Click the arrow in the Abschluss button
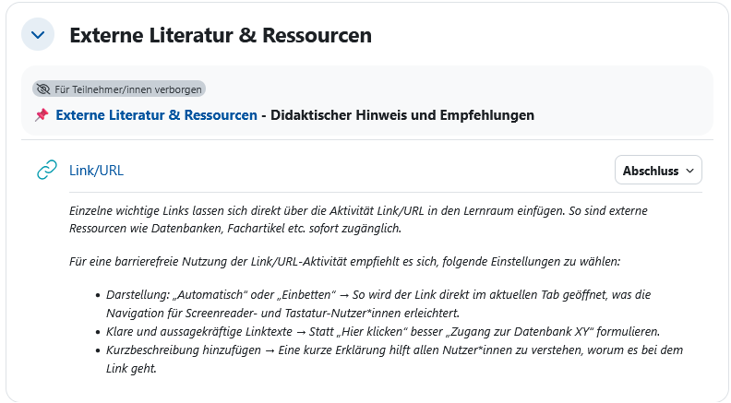731x403 pixels. click(689, 171)
